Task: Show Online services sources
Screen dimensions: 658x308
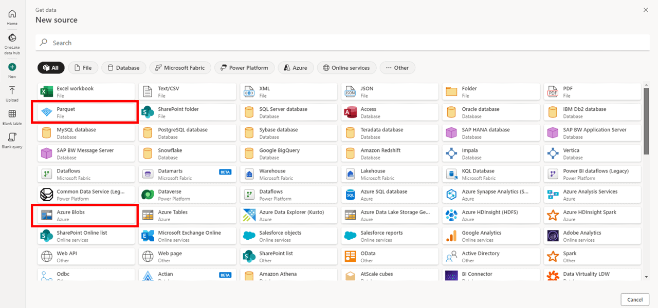Action: [346, 68]
